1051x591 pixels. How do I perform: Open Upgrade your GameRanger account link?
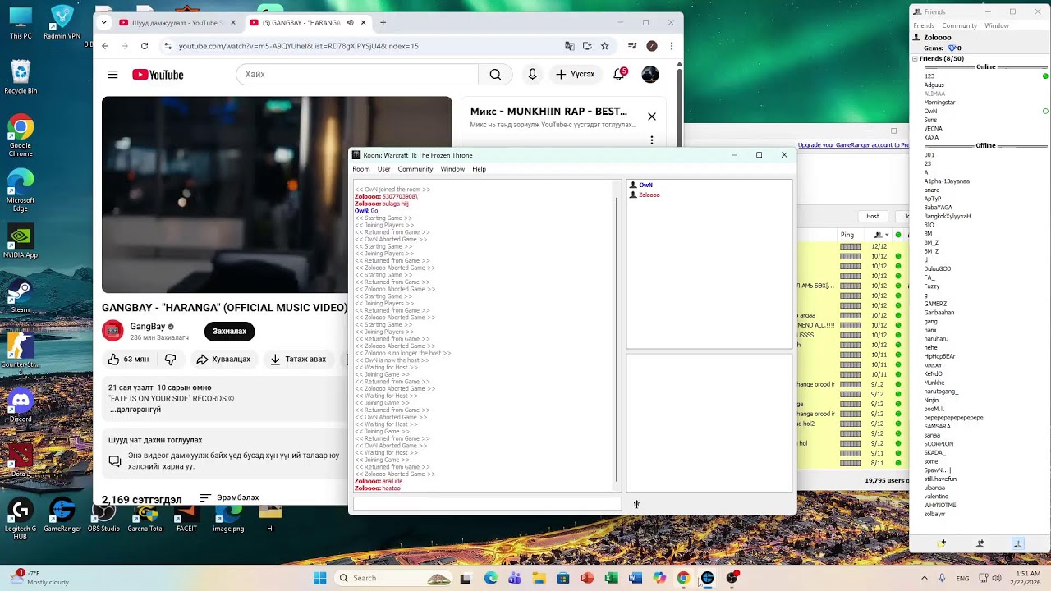[x=853, y=145]
